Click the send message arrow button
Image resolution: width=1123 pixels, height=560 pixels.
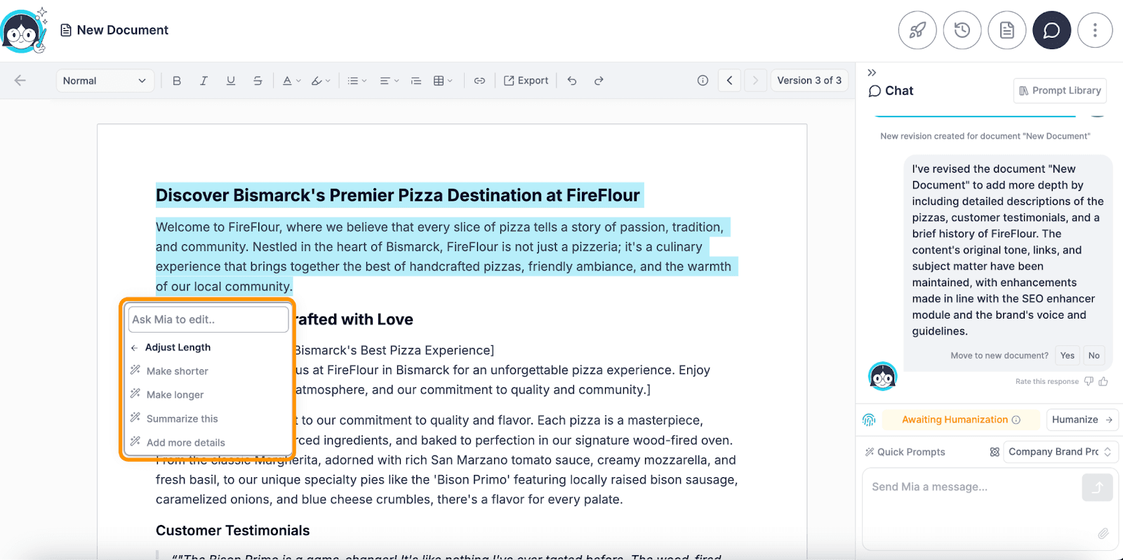click(1098, 487)
